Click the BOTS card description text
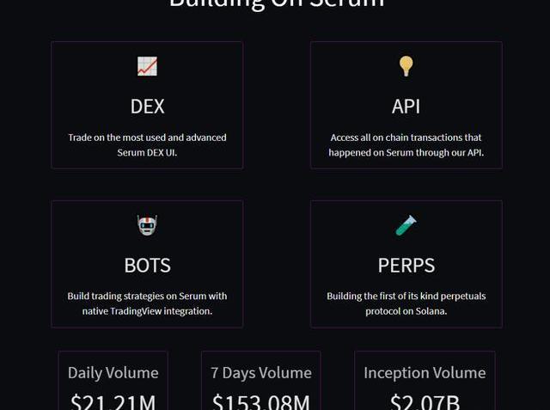Image resolution: width=550 pixels, height=410 pixels. click(x=147, y=303)
